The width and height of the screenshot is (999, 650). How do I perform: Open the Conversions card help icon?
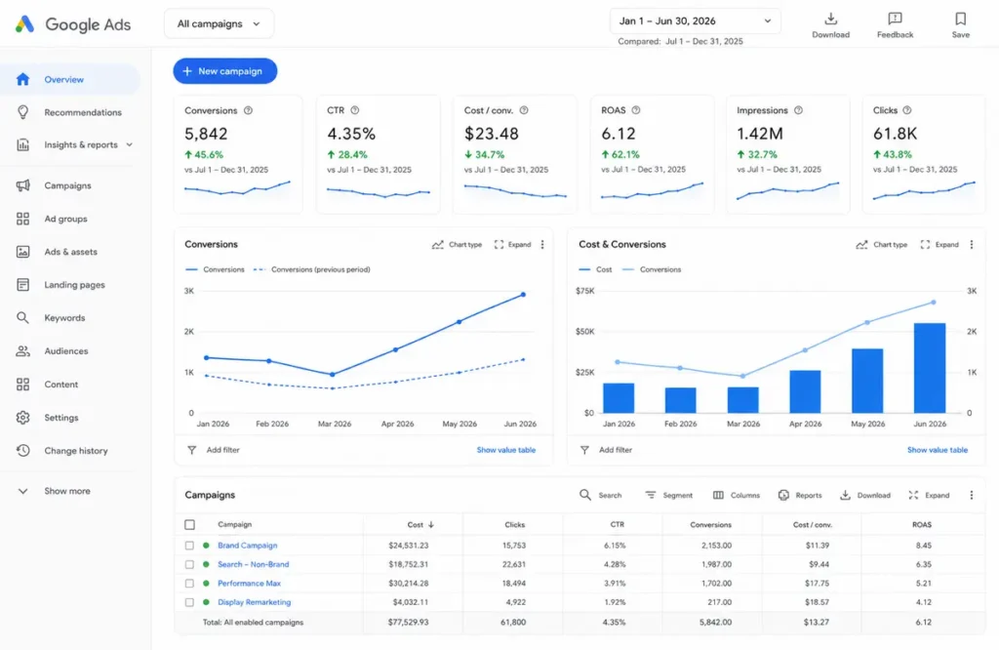tap(249, 110)
